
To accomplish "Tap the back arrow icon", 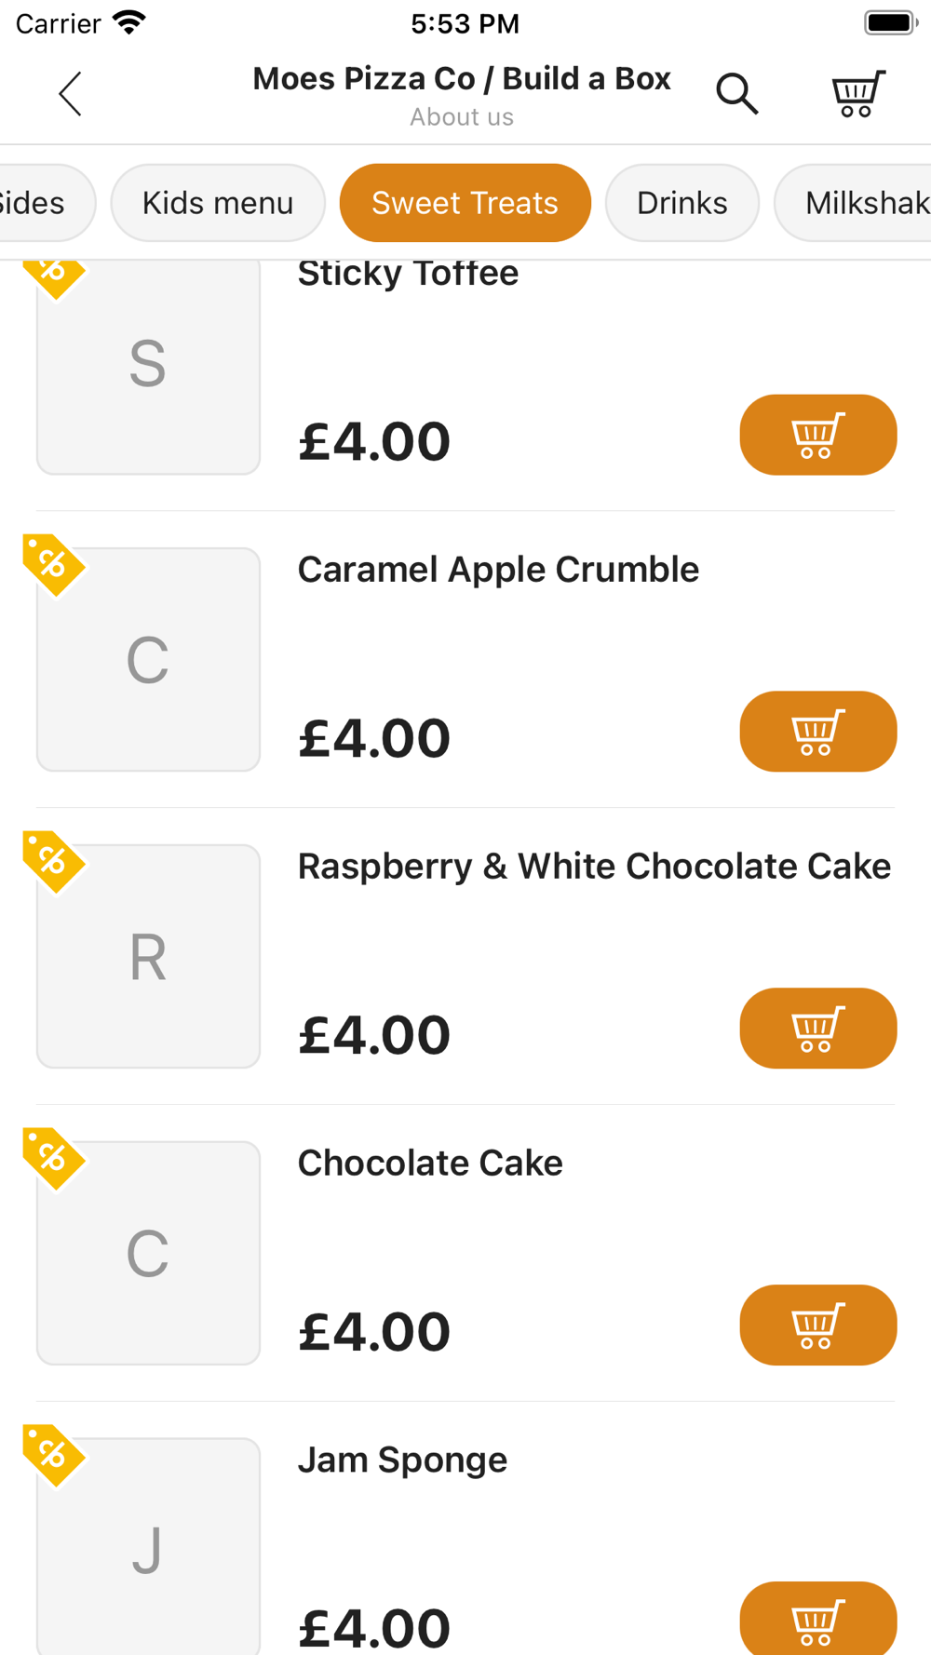I will [71, 94].
